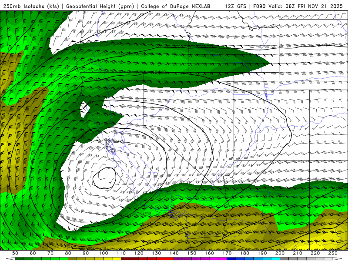Viewport: 348px width, 261px height.
Task: Click the bright yellow swatch below 110
Action: 117,259
